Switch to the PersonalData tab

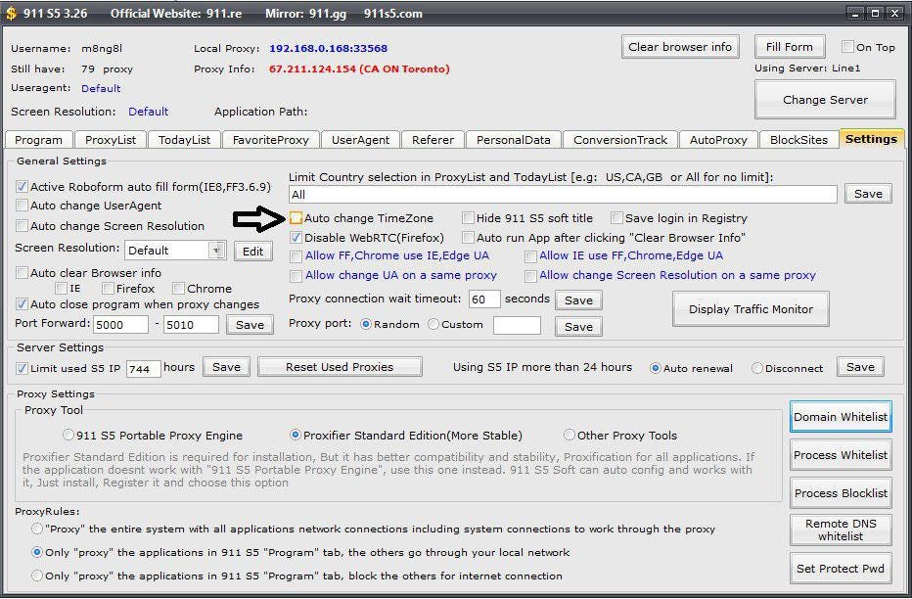[x=513, y=140]
